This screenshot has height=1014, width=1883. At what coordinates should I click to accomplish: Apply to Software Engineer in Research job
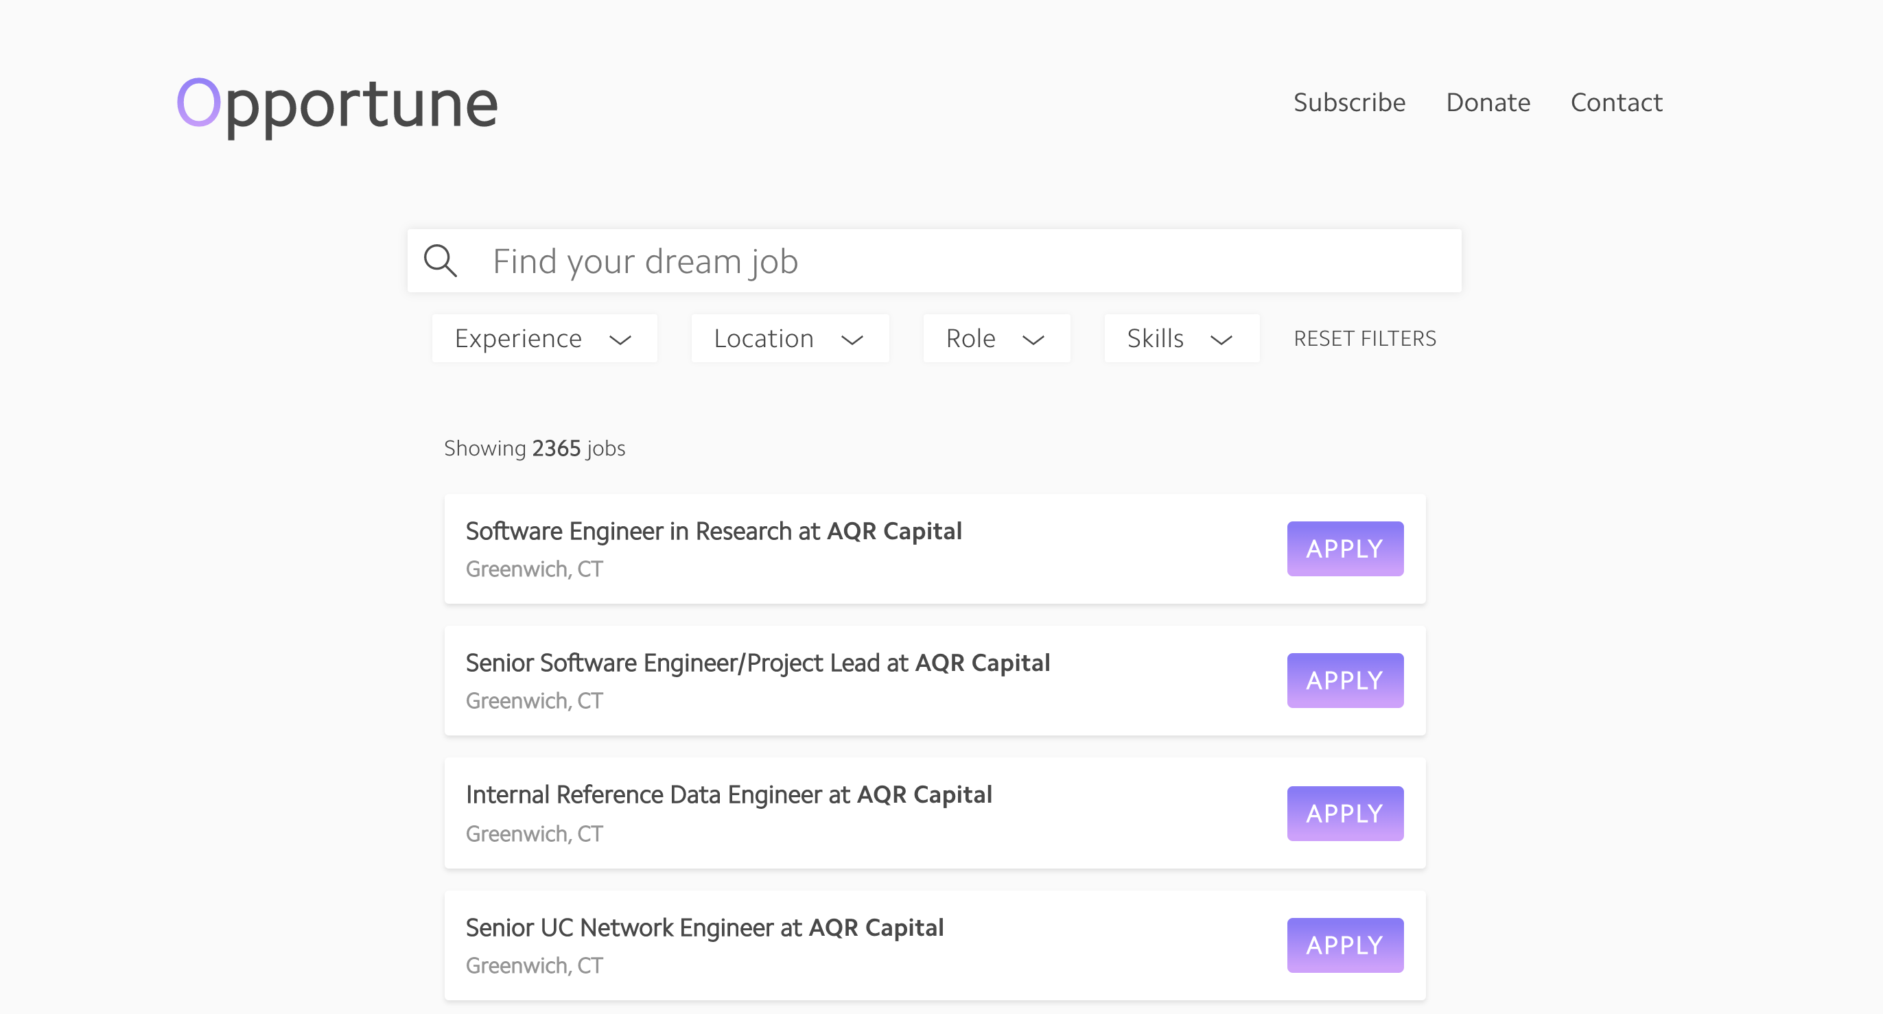pyautogui.click(x=1344, y=549)
